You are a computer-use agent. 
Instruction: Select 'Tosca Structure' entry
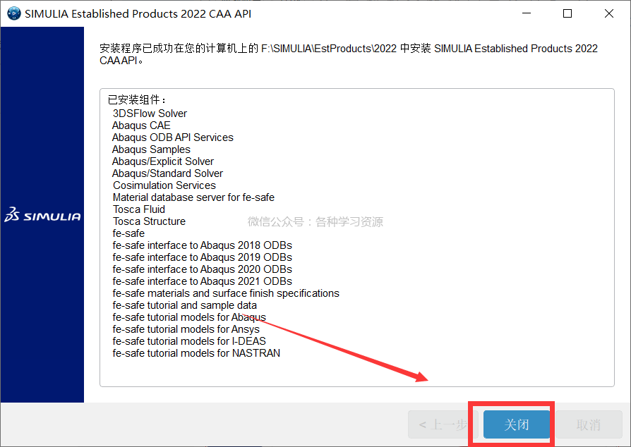pyautogui.click(x=149, y=221)
